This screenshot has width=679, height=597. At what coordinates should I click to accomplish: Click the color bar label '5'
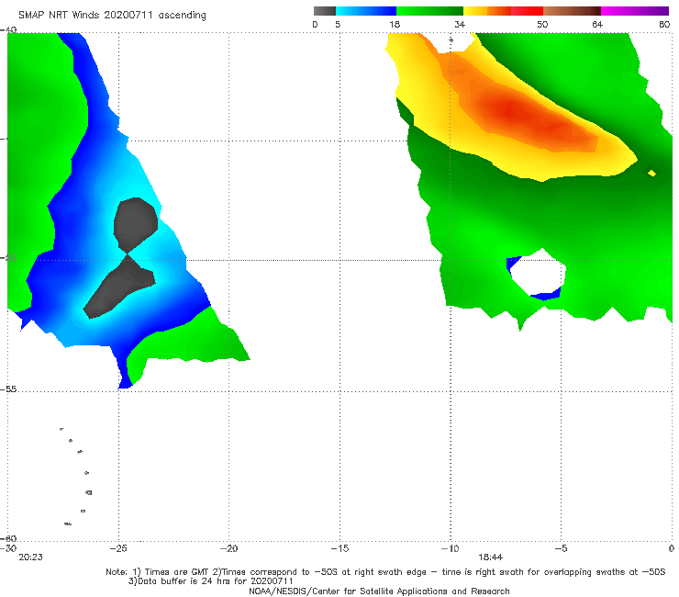pos(338,24)
